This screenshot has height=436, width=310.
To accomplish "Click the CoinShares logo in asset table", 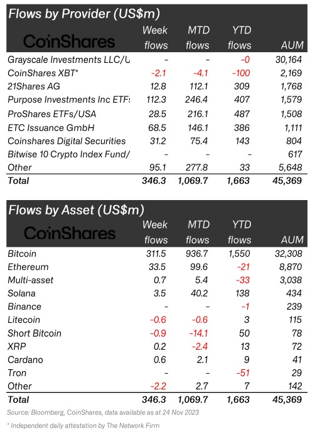I will point(70,233).
